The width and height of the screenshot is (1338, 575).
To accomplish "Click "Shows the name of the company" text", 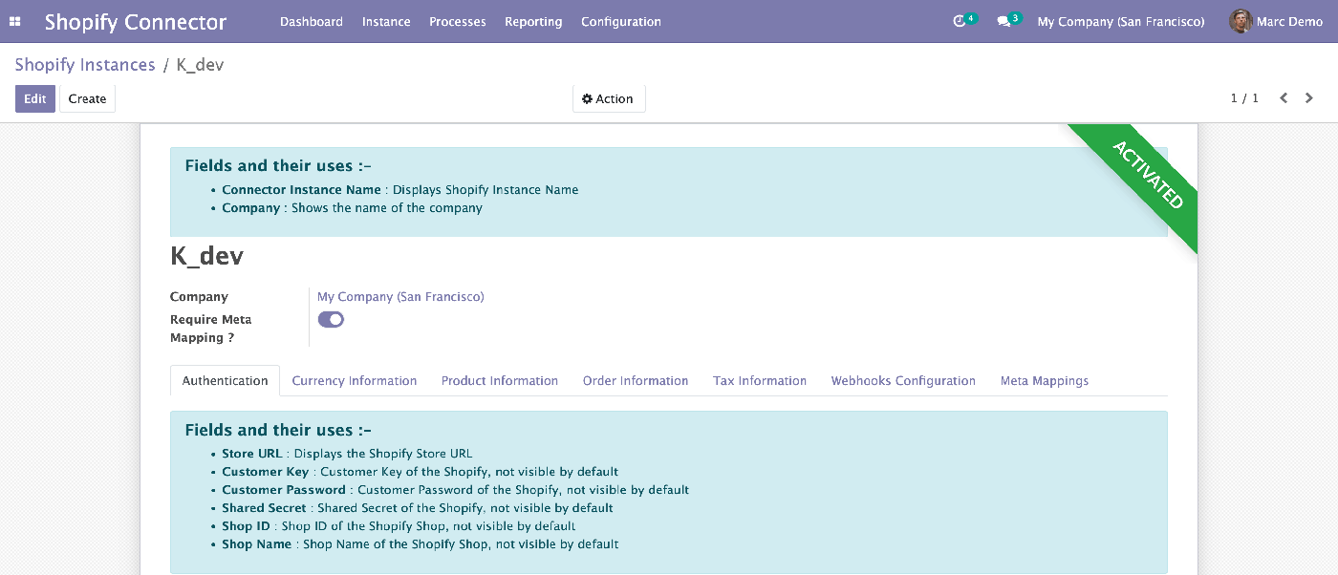I will tap(387, 208).
